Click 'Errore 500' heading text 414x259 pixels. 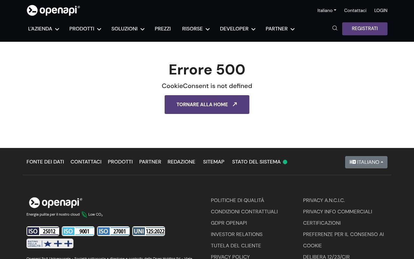(207, 70)
